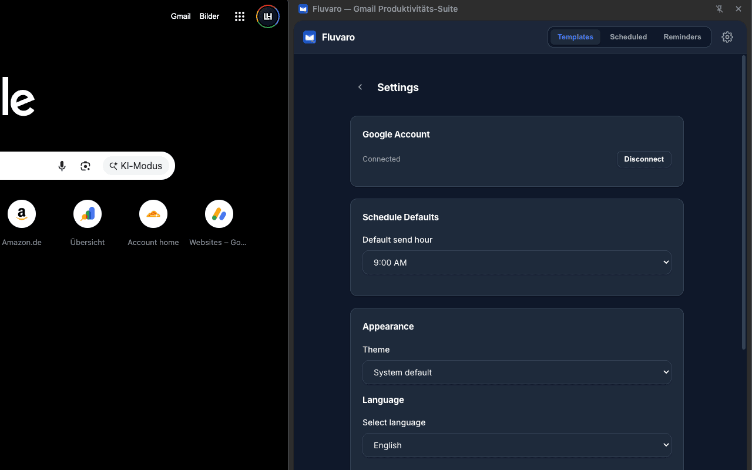Start voice search with microphone icon
Screen dimensions: 752x470
coord(62,166)
